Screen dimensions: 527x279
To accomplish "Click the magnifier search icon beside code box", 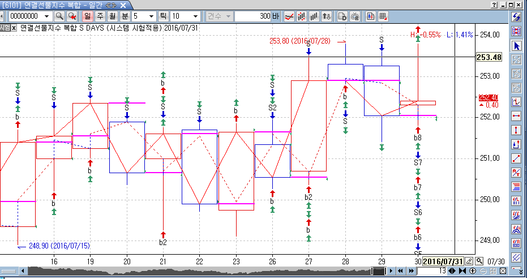I will tap(59, 16).
